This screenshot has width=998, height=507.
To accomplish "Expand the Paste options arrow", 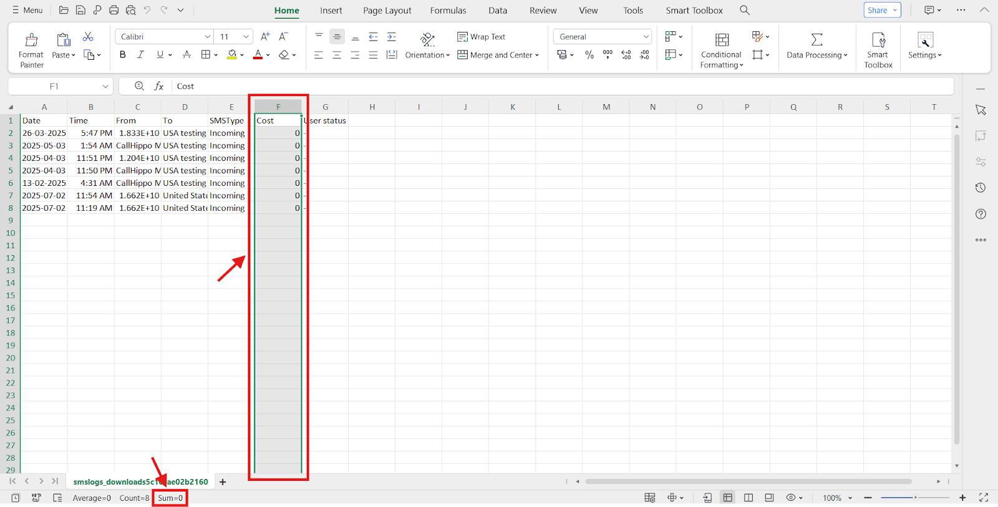I will point(73,56).
